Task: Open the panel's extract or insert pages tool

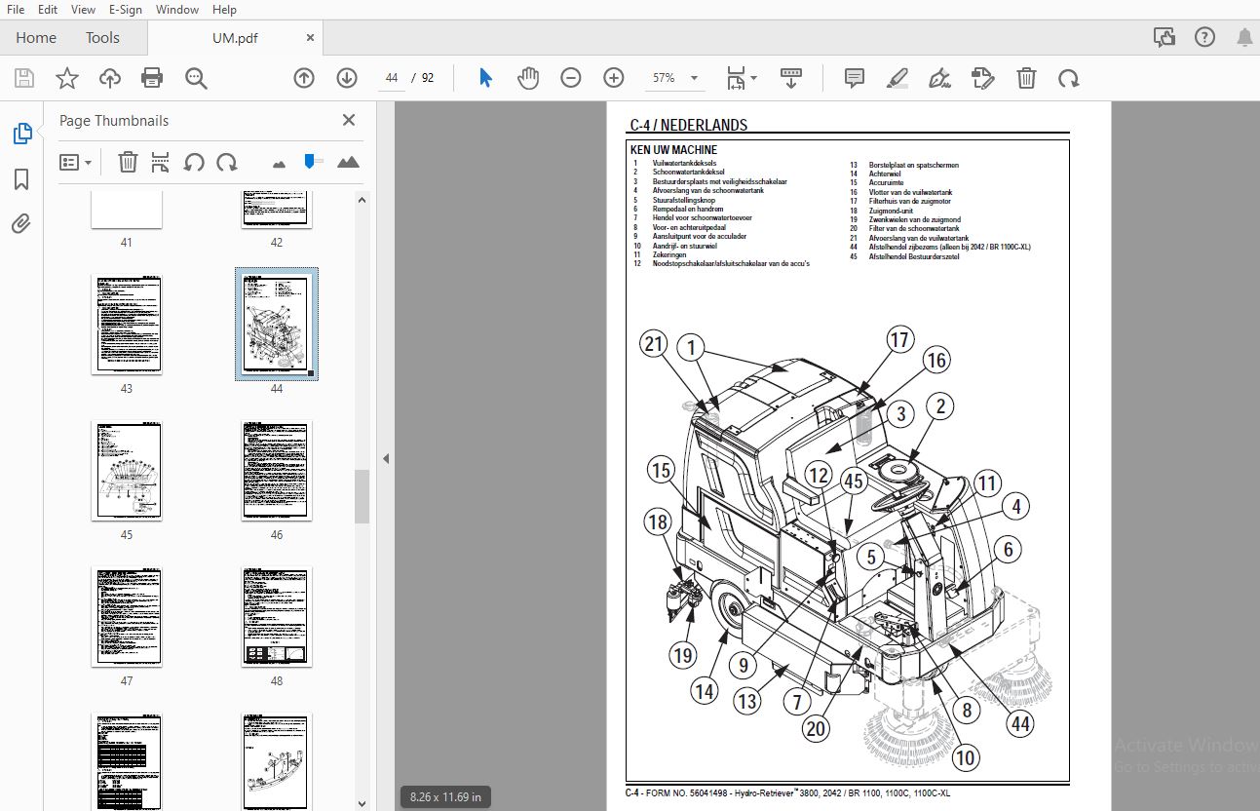Action: tap(161, 162)
